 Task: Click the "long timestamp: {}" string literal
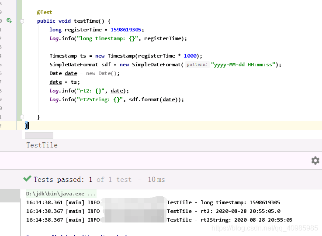pos(107,38)
